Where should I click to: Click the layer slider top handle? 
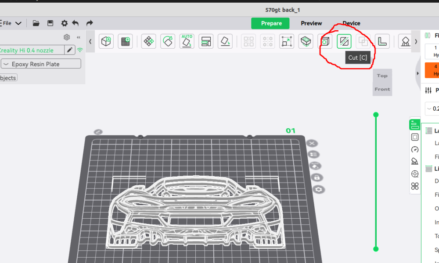coord(376,115)
